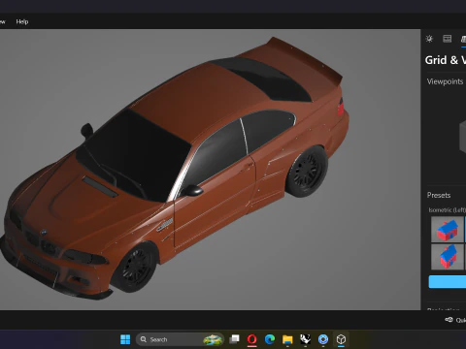Select the second house preset thumbnail below
The image size is (466, 349).
(448, 257)
